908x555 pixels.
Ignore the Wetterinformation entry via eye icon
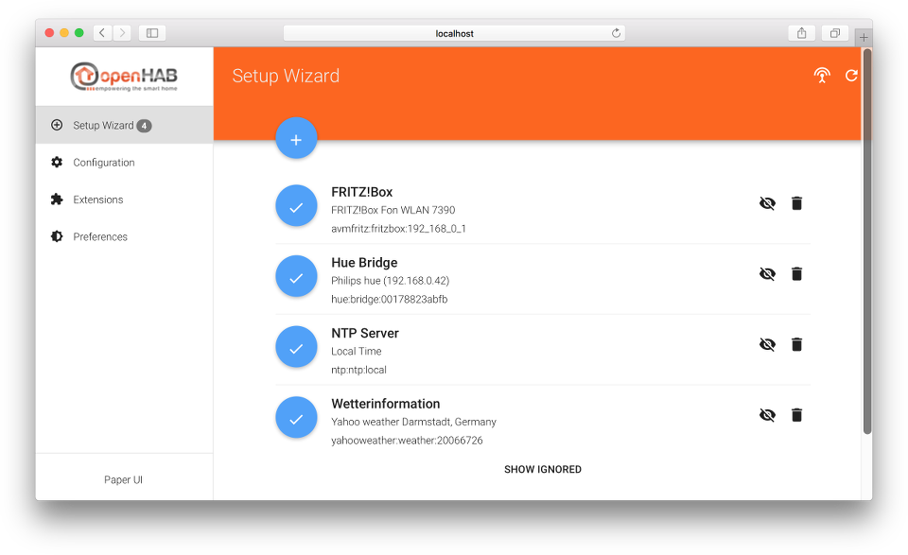point(767,415)
